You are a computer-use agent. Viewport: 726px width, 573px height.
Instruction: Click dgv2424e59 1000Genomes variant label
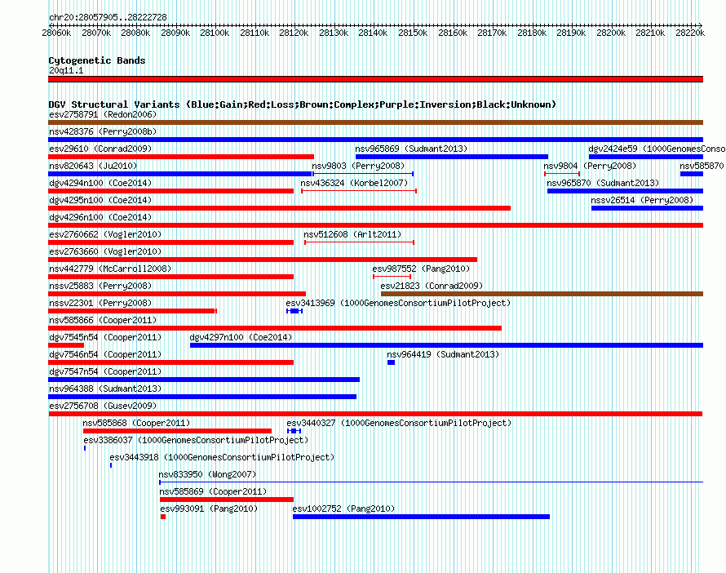[657, 149]
